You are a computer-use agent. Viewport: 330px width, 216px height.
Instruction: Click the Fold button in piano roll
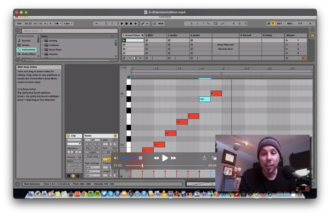(123, 68)
